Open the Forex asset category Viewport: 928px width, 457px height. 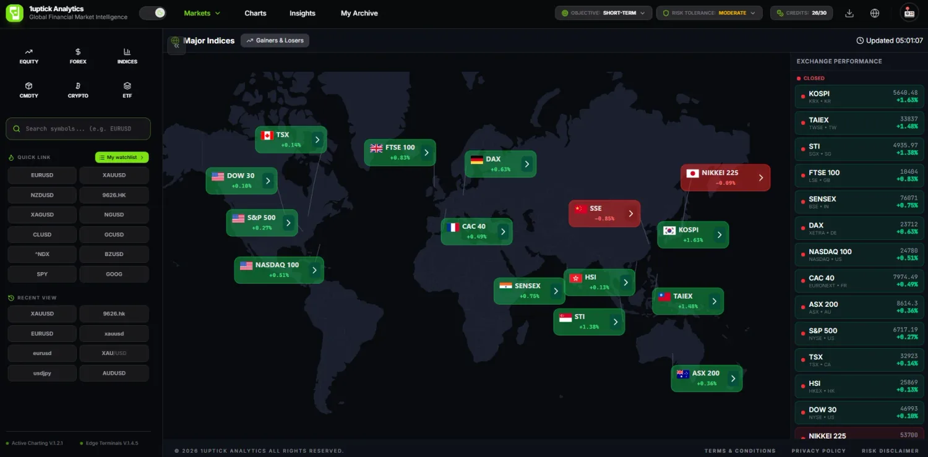click(78, 56)
